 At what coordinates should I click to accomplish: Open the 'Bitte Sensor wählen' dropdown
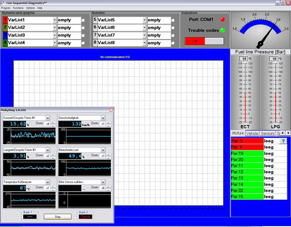pyautogui.click(x=103, y=182)
